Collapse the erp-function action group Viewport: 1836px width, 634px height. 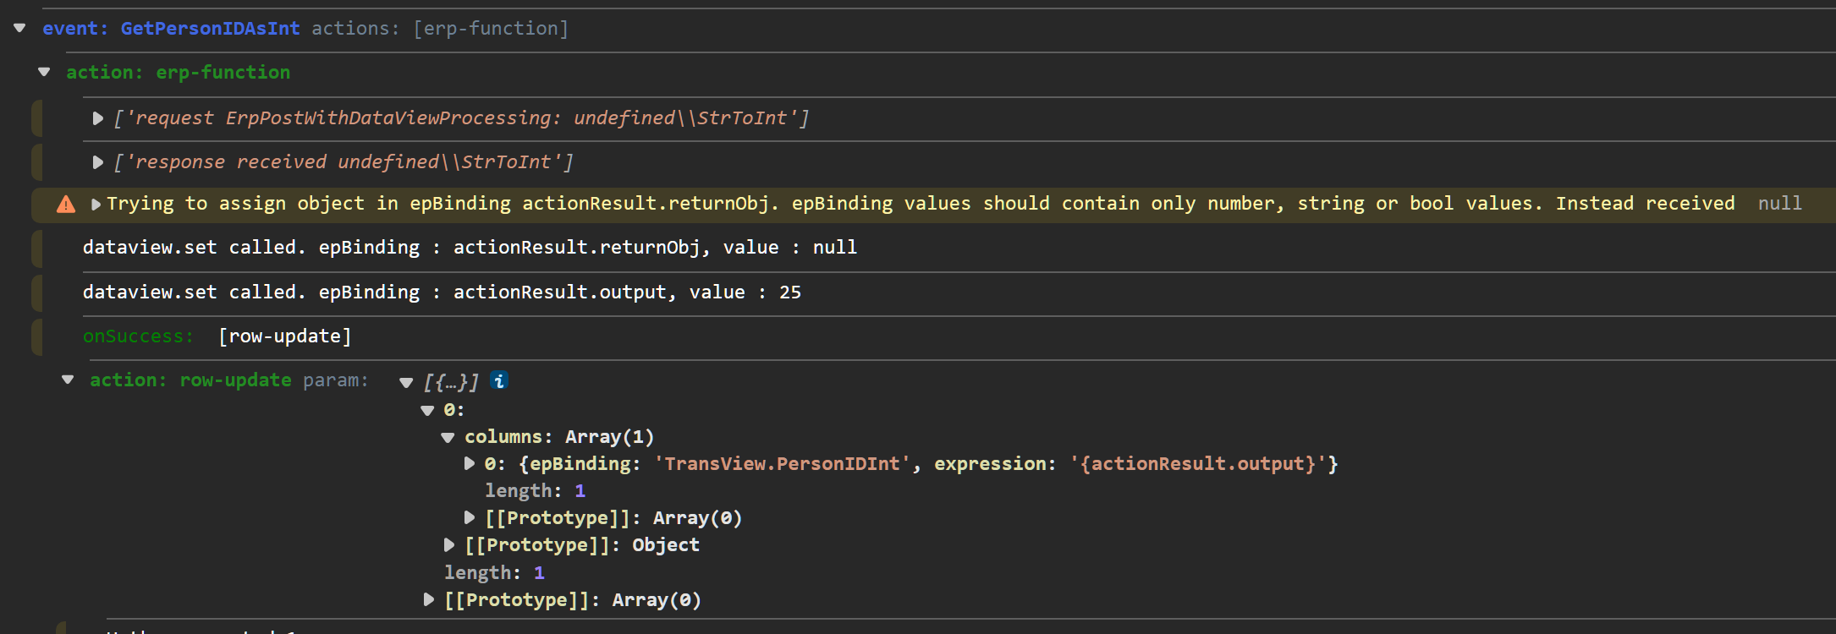tap(44, 72)
